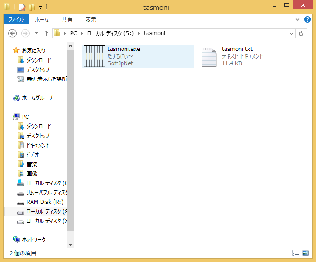
Task: Expand chevron before PC in address bar
Action: coord(65,33)
